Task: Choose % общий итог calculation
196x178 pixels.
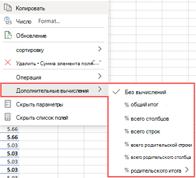Action: coord(151,104)
